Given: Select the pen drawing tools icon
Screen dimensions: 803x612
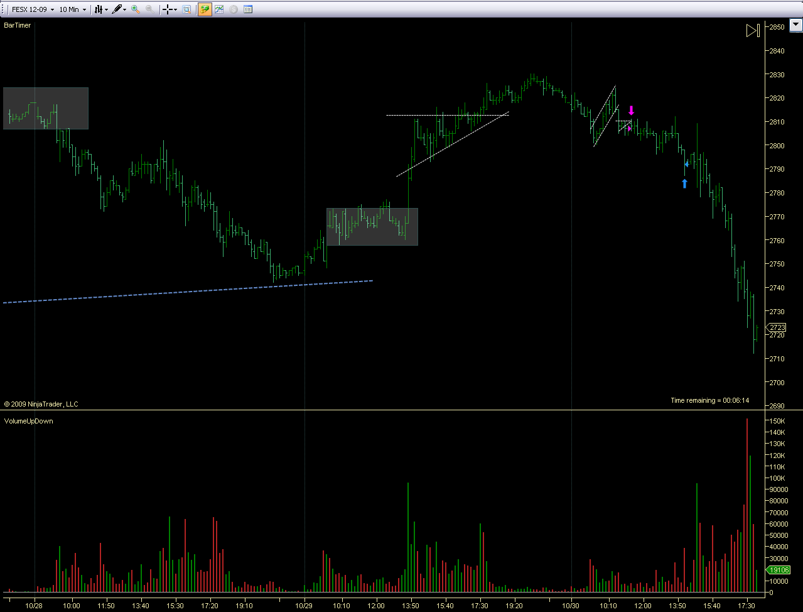Looking at the screenshot, I should click(x=117, y=9).
